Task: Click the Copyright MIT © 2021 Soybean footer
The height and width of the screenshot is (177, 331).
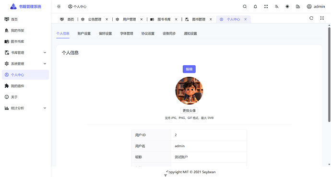Action: coord(191,172)
